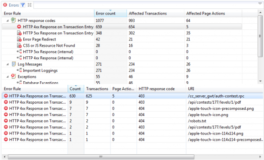Select HTTP 4xx Response on Transaction Entry rule in upper table
The width and height of the screenshot is (264, 160).
click(x=58, y=27)
